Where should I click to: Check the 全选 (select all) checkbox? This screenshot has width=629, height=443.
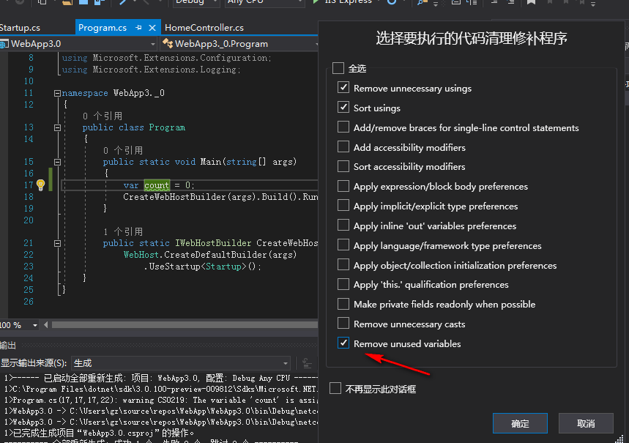pos(338,68)
